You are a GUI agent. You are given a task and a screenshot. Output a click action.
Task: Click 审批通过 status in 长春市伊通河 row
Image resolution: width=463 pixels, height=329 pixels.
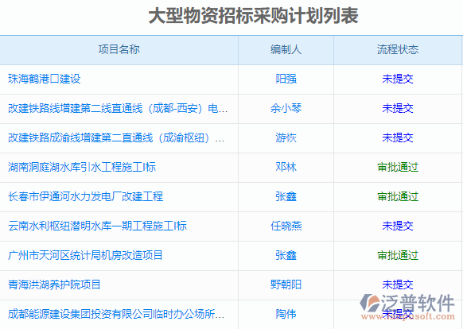pos(398,196)
